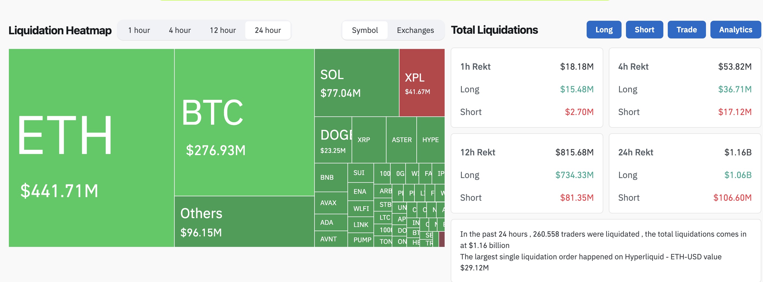Viewport: 763px width, 282px height.
Task: Click the 1h Long value $15.48M
Action: pyautogui.click(x=577, y=89)
